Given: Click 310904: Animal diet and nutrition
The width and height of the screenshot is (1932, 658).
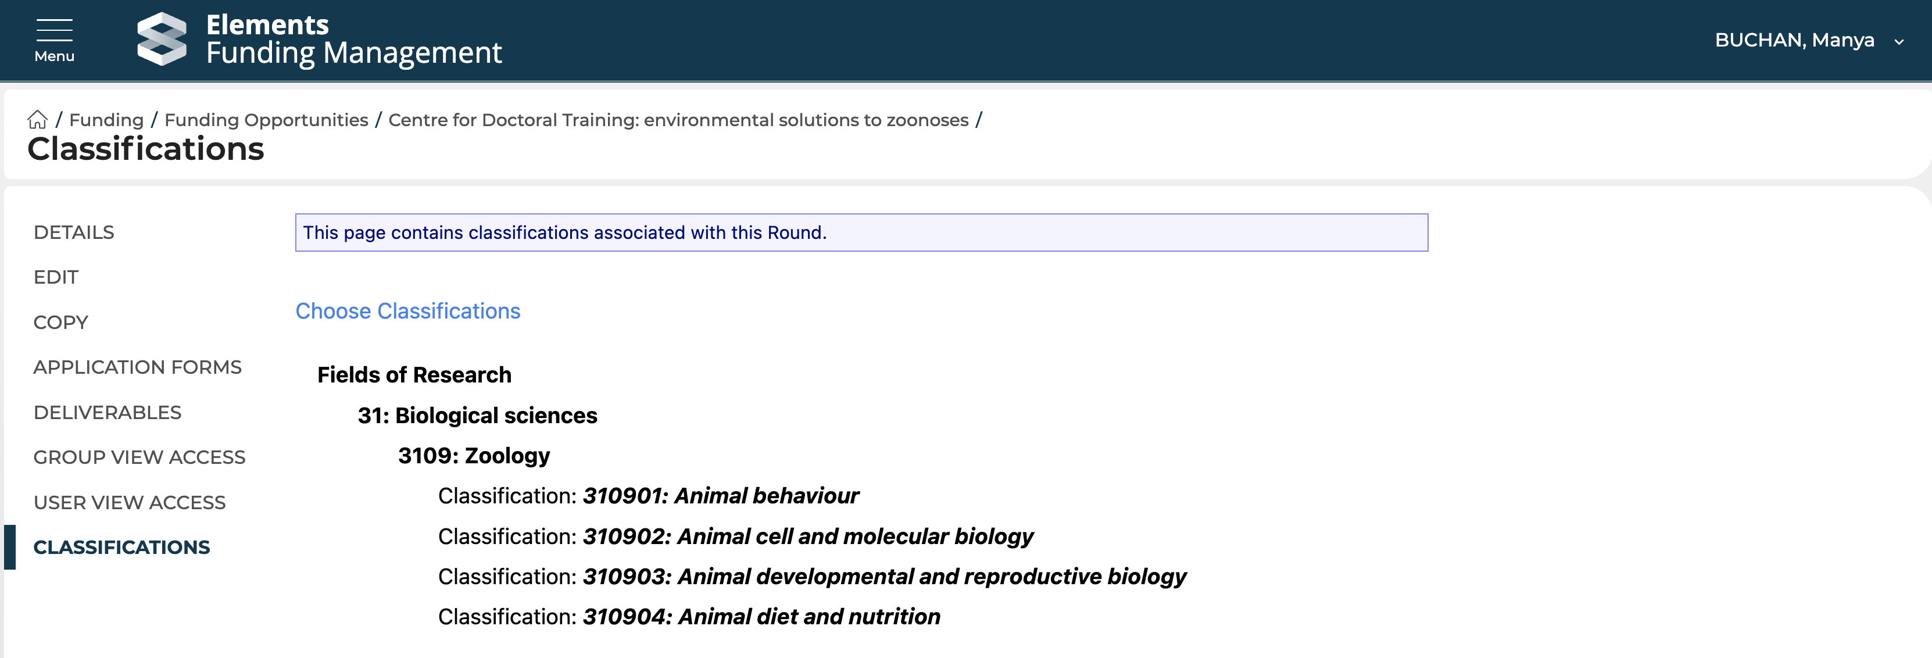Looking at the screenshot, I should point(760,617).
